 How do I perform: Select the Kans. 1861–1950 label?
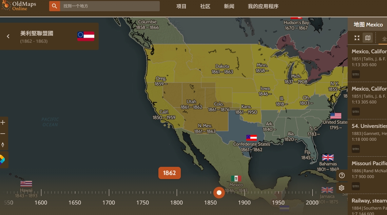246,109
